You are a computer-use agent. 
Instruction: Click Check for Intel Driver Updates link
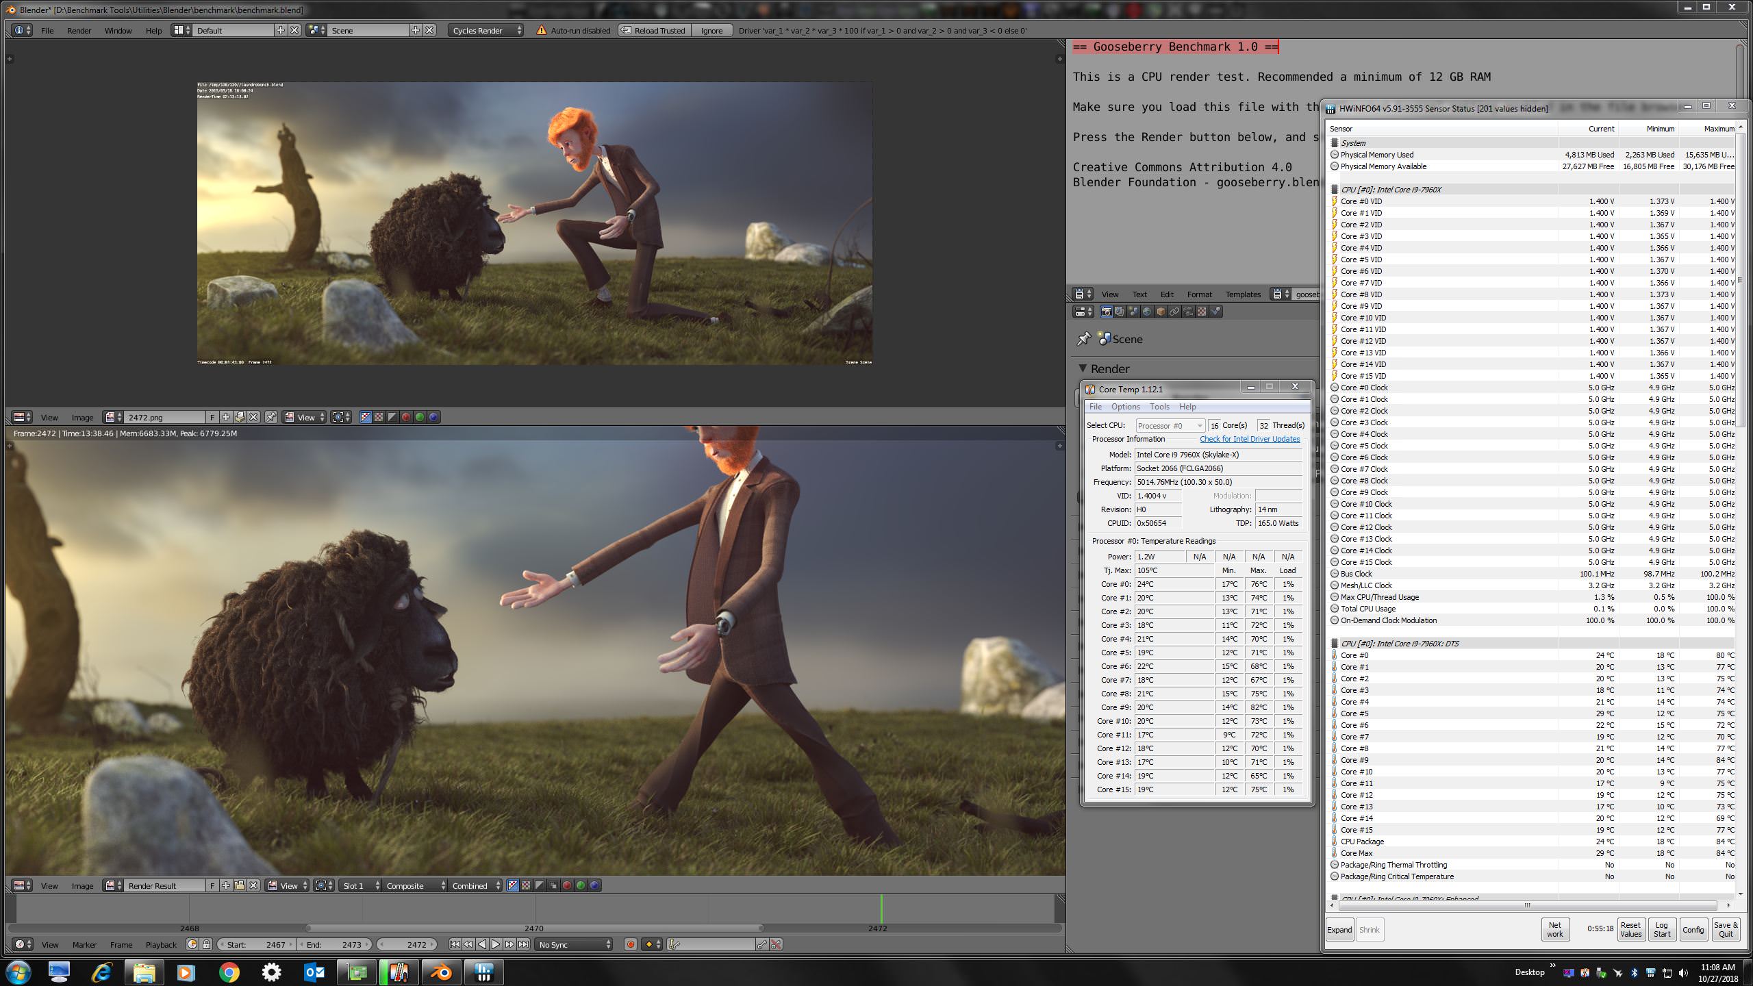pos(1250,439)
